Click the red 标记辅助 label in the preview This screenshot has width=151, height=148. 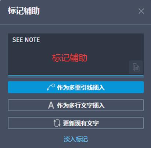(69, 58)
